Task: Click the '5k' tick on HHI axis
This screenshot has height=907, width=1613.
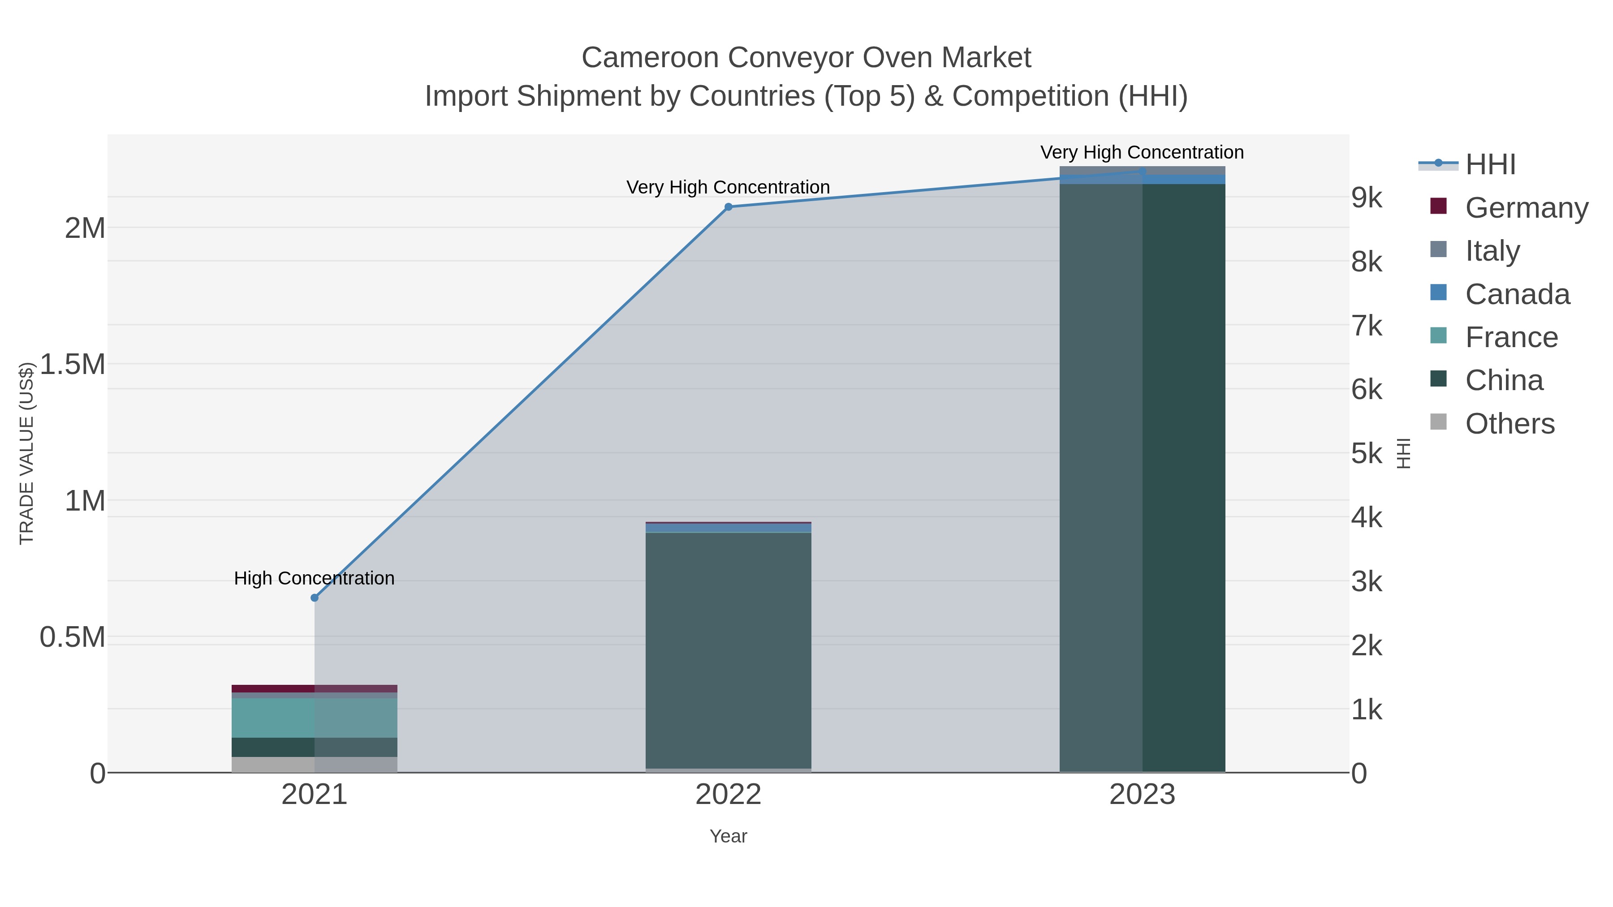Action: (1367, 454)
